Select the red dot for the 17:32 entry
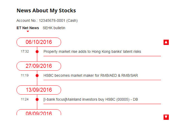Screen dimensions: 181x129 coord(37,52)
